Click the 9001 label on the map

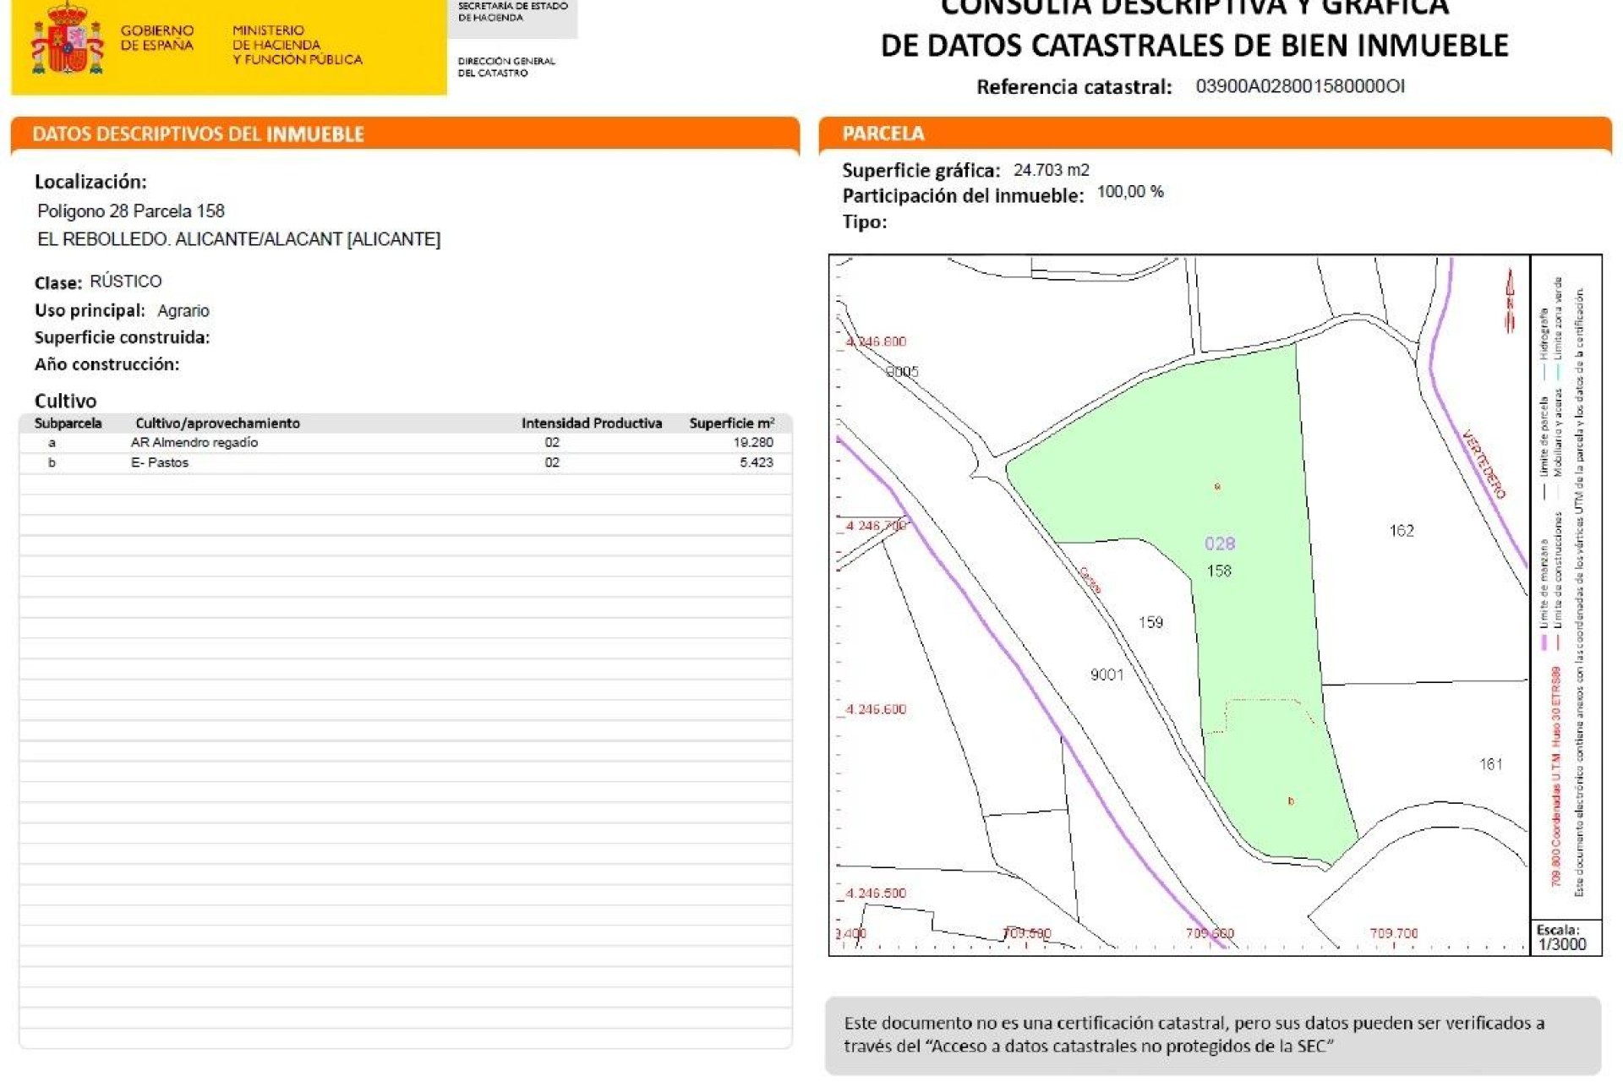pos(1107,675)
